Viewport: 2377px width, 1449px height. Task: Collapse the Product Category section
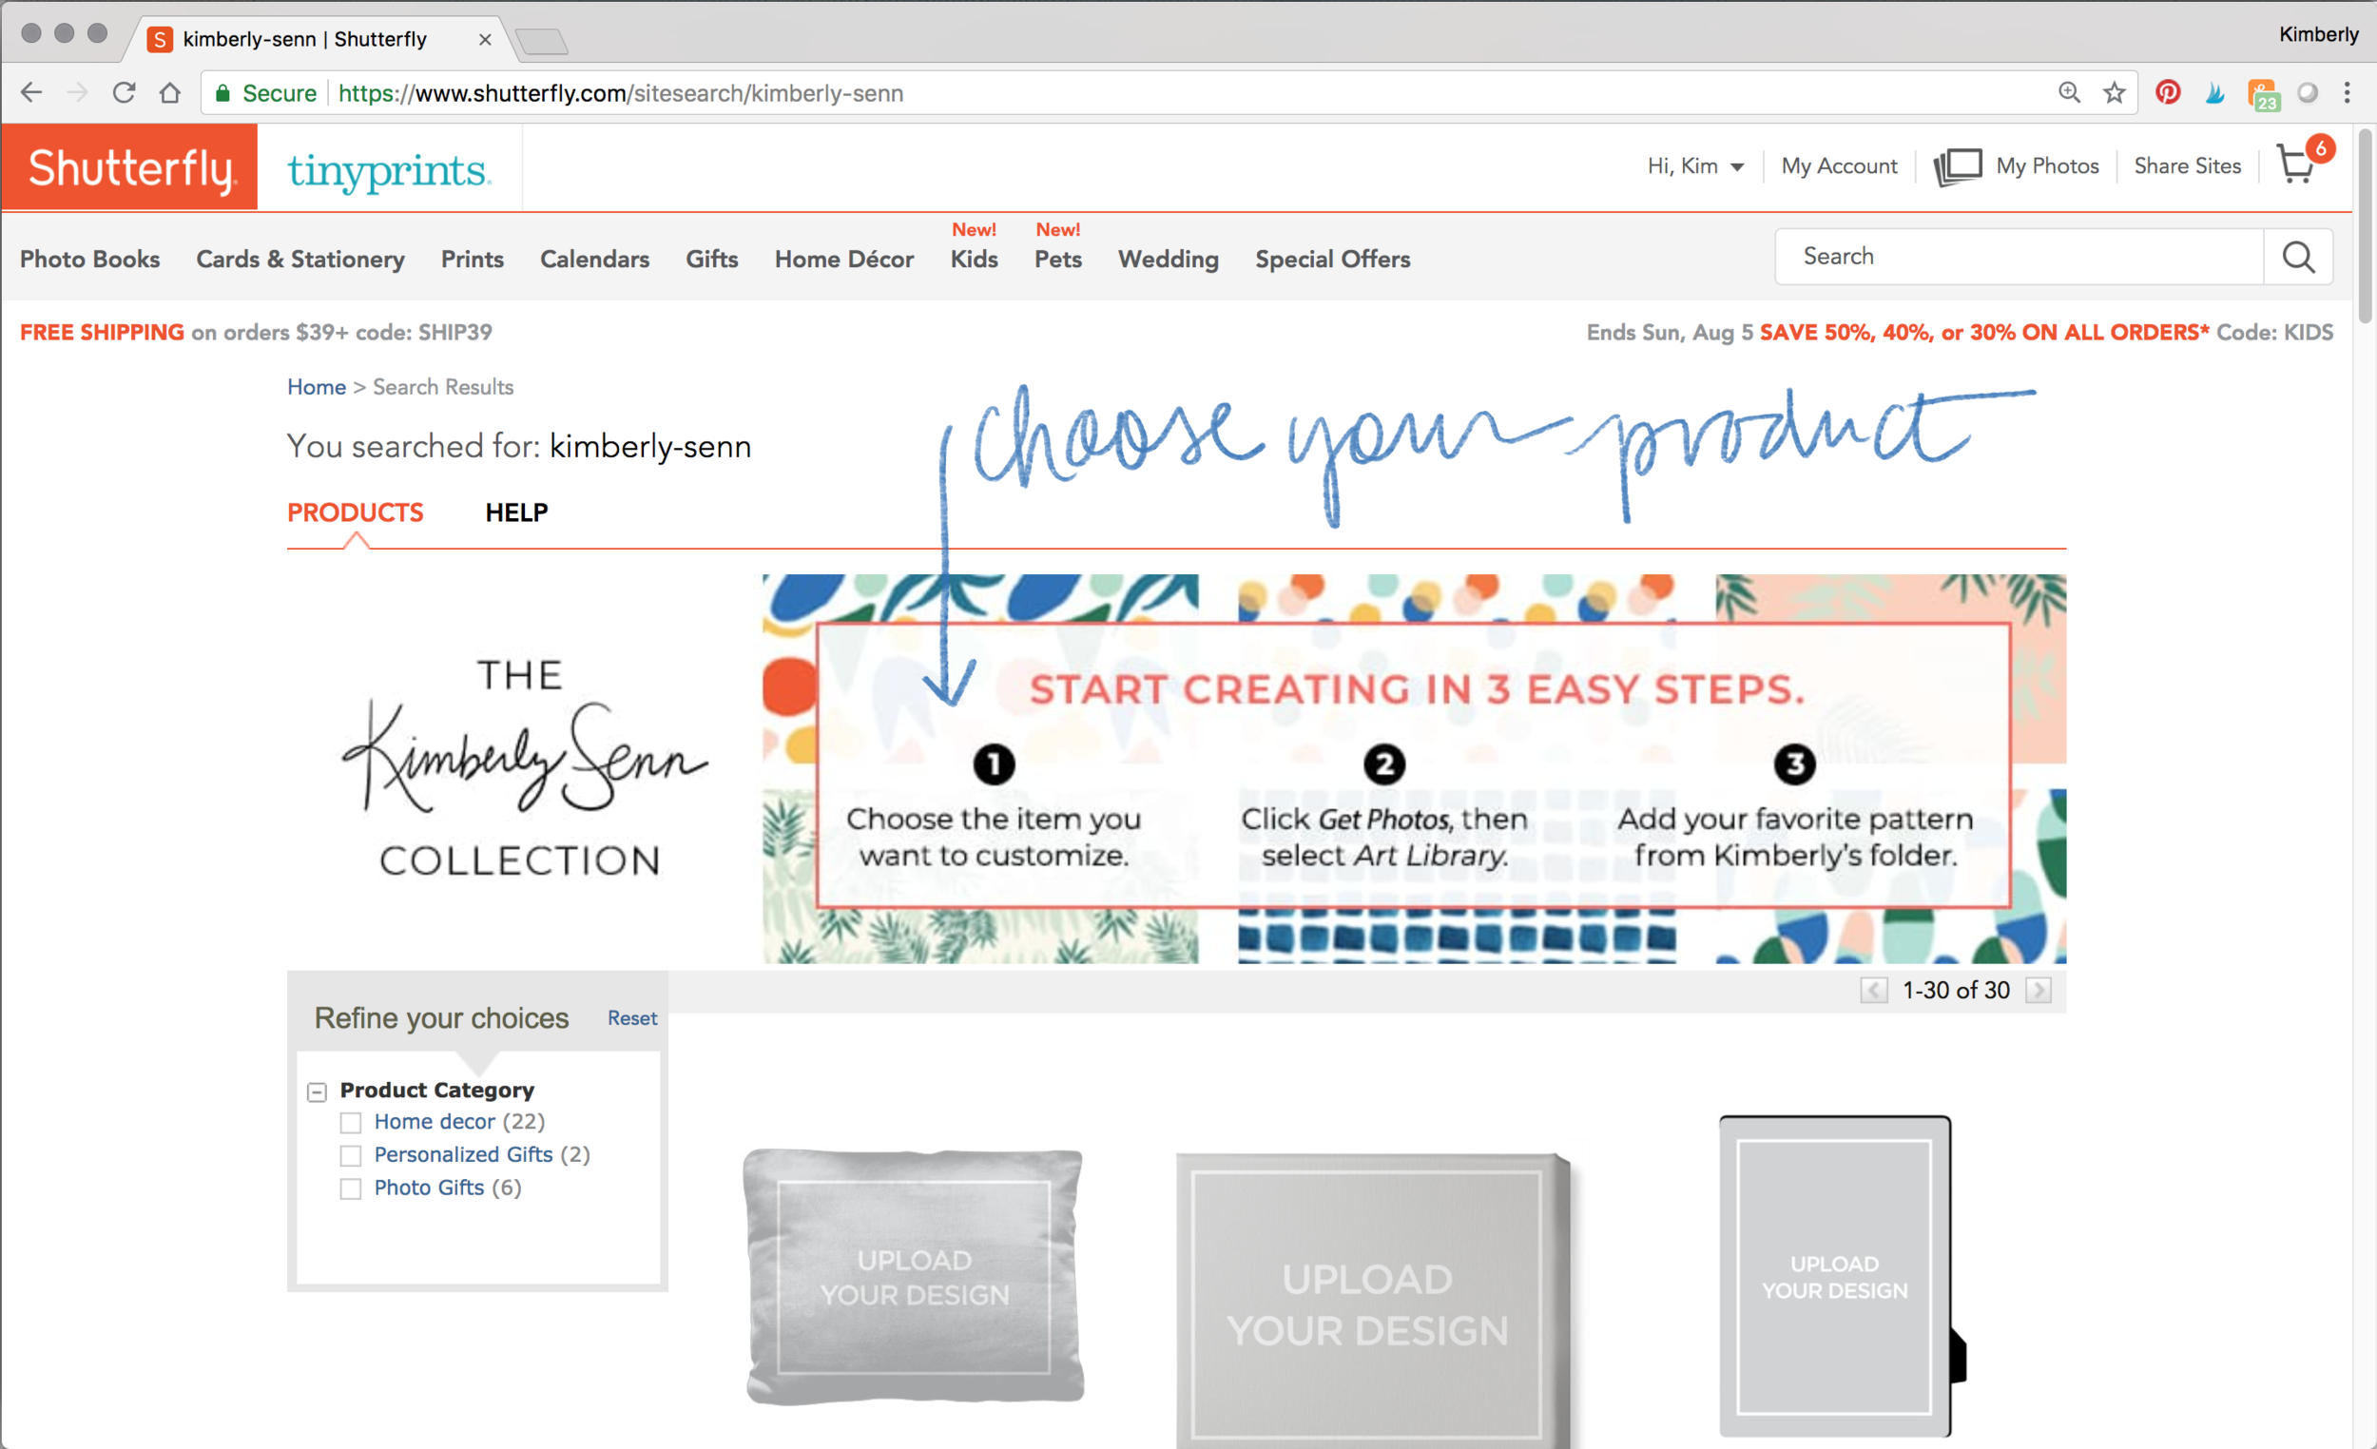pos(317,1092)
